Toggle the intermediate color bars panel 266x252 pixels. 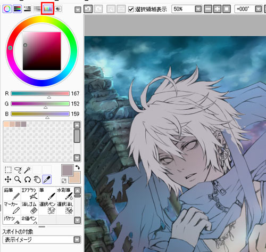37,9
